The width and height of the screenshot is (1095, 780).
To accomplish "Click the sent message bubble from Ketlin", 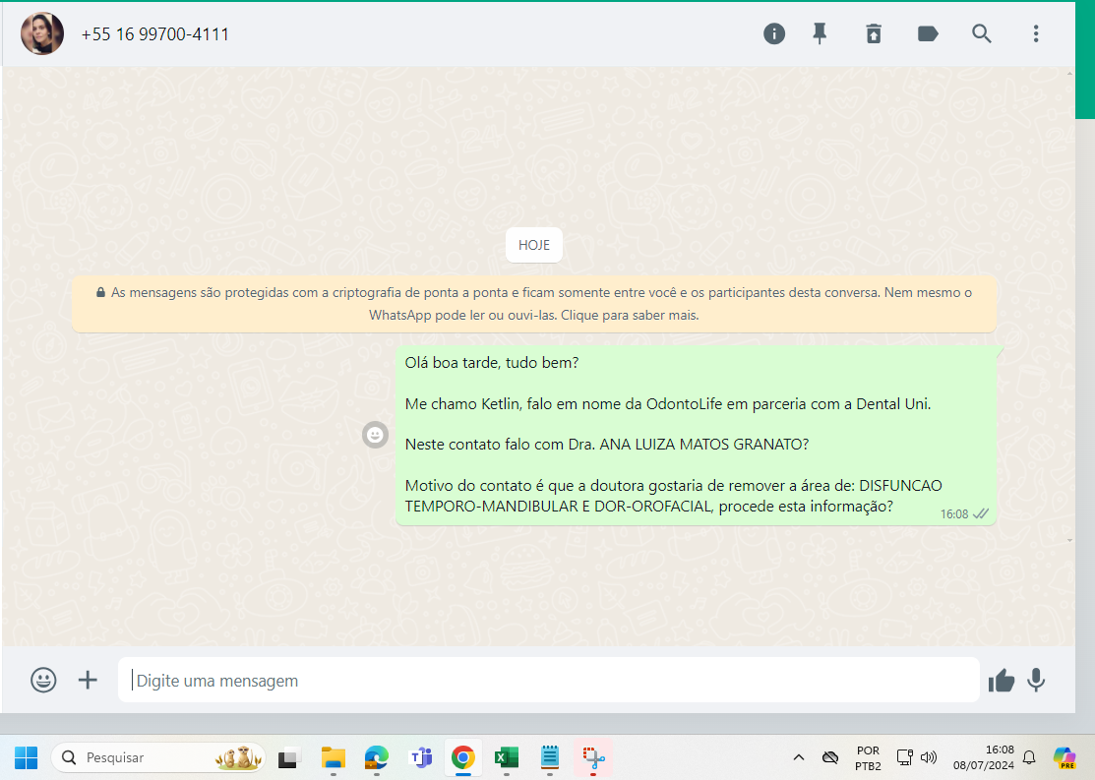I will click(697, 435).
